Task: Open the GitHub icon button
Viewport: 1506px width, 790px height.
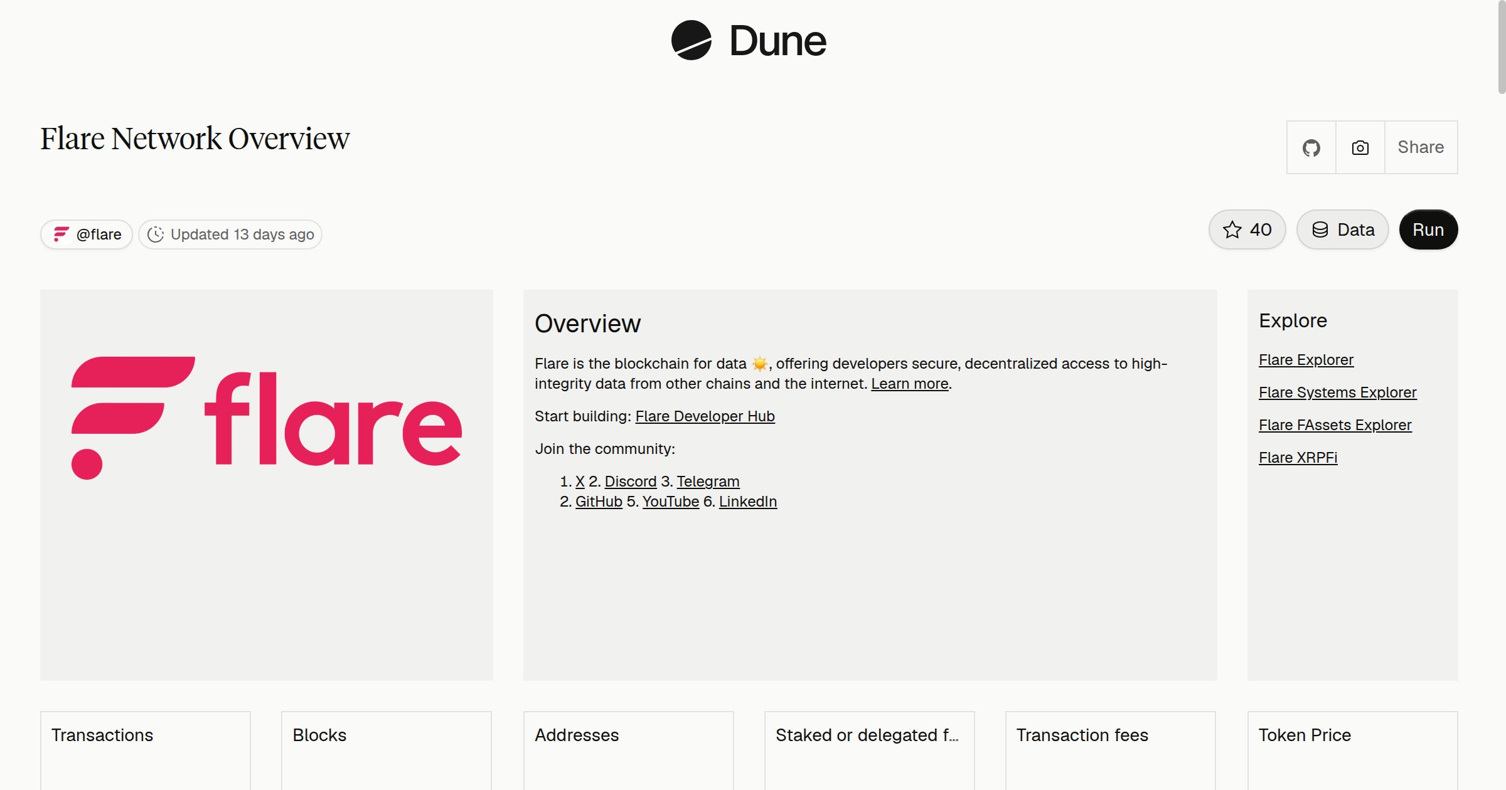Action: point(1311,147)
